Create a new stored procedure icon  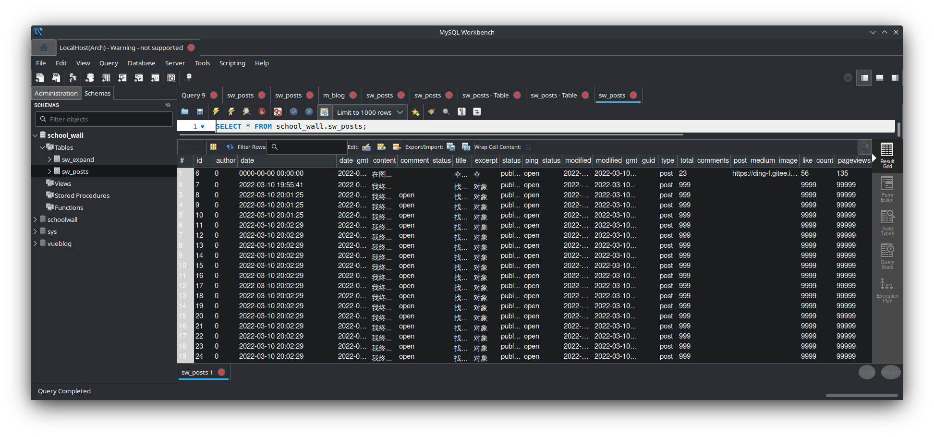tap(139, 77)
